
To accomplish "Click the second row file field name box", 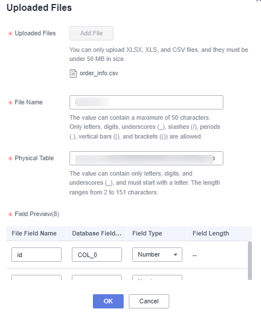I will click(36, 278).
